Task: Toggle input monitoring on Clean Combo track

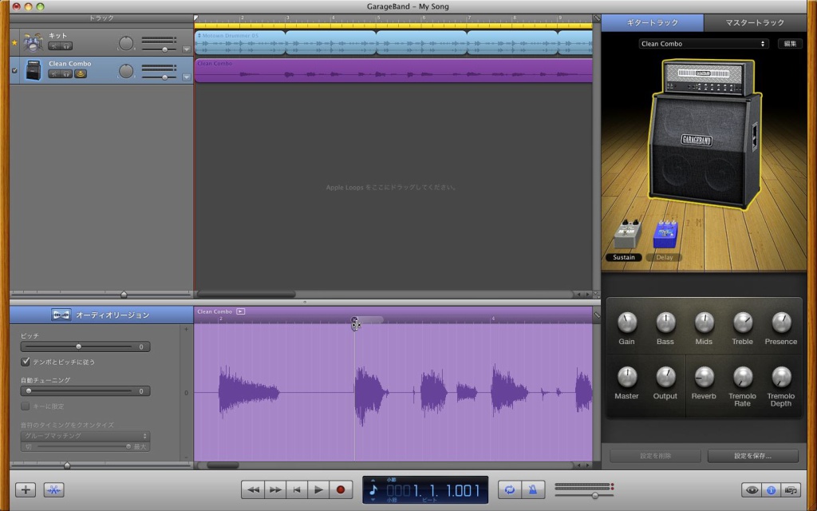Action: [x=81, y=74]
